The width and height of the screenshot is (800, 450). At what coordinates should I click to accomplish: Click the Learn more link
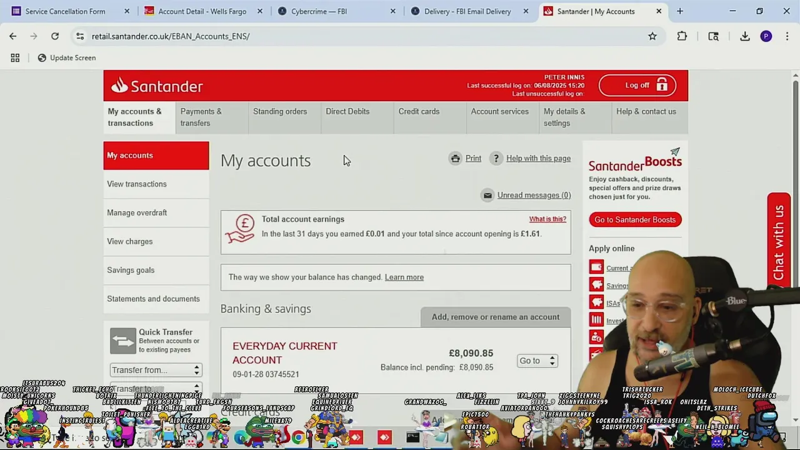404,277
